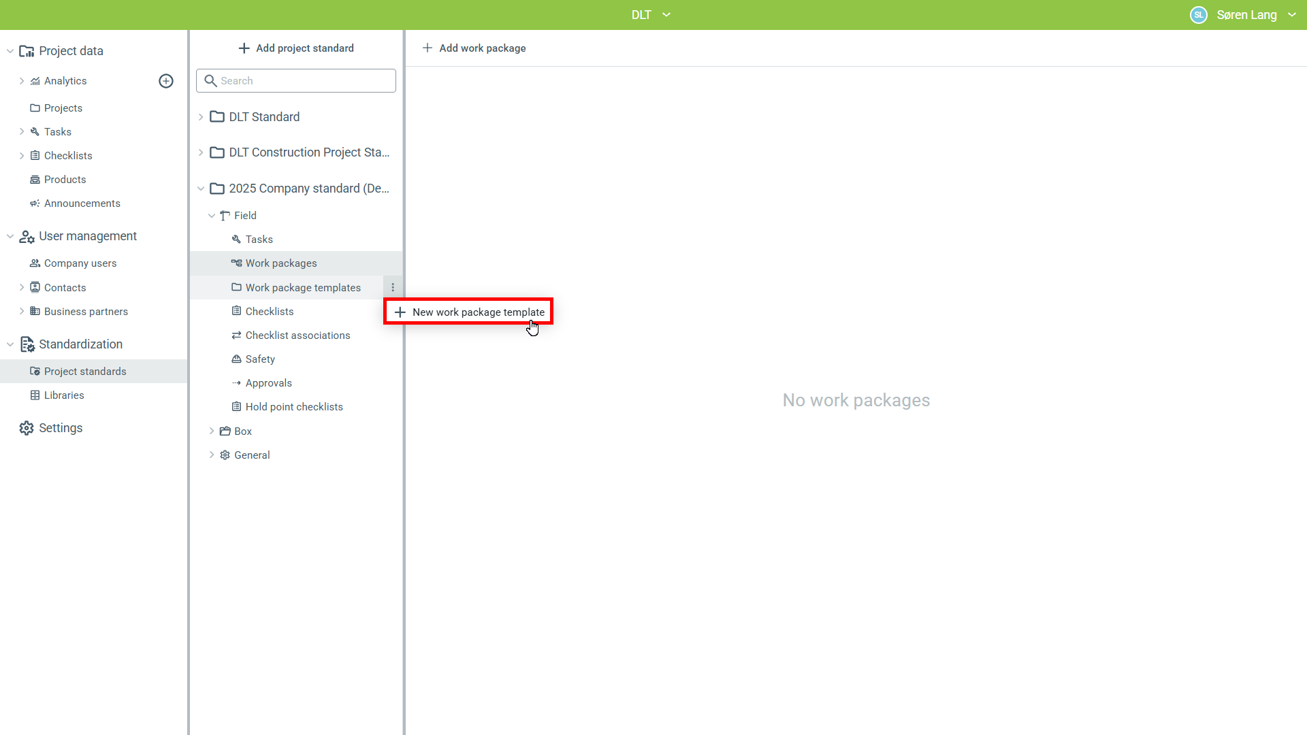Click the Settings gear icon
Viewport: 1307px width, 735px height.
click(27, 428)
